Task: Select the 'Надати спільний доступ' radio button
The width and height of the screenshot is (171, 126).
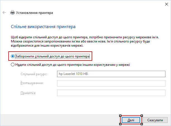Action: (x=13, y=65)
